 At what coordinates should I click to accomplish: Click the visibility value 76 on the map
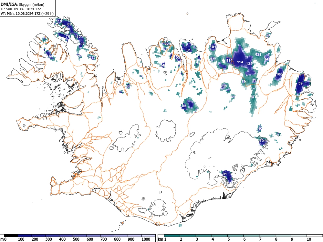pyautogui.click(x=68, y=36)
